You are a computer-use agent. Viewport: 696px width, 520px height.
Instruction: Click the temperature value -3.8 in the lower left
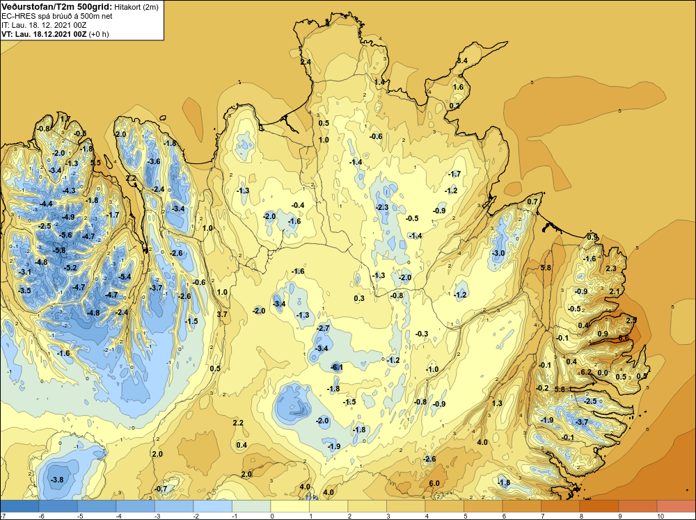57,480
